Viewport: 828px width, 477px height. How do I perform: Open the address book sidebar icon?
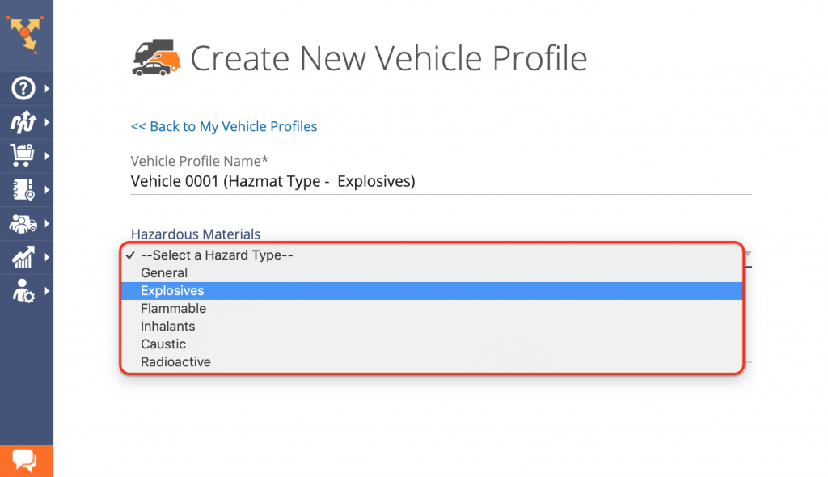(x=23, y=190)
